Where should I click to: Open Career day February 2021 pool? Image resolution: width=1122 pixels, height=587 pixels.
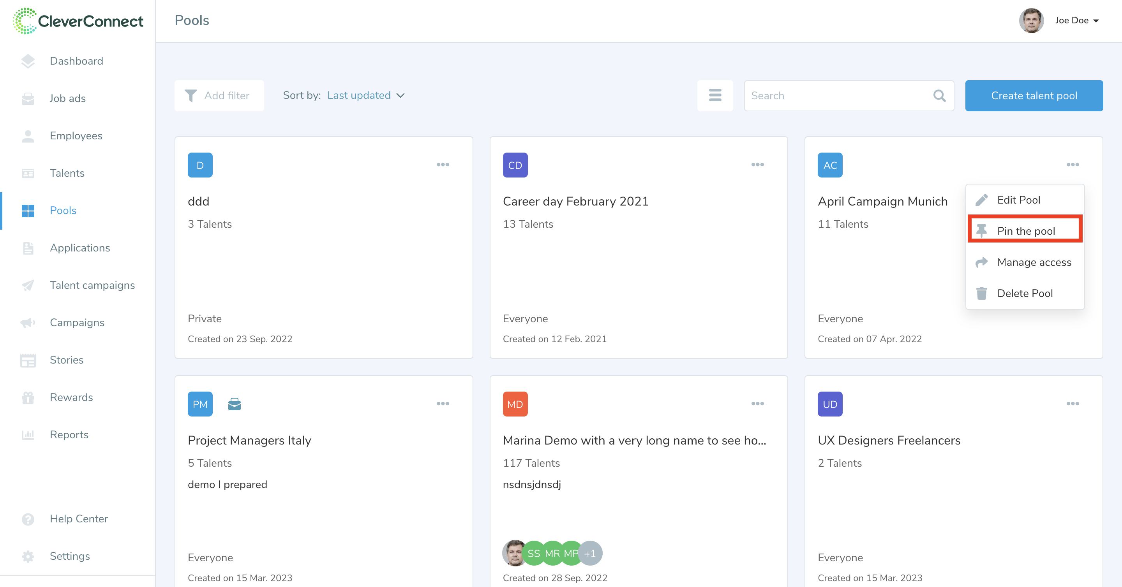point(575,202)
